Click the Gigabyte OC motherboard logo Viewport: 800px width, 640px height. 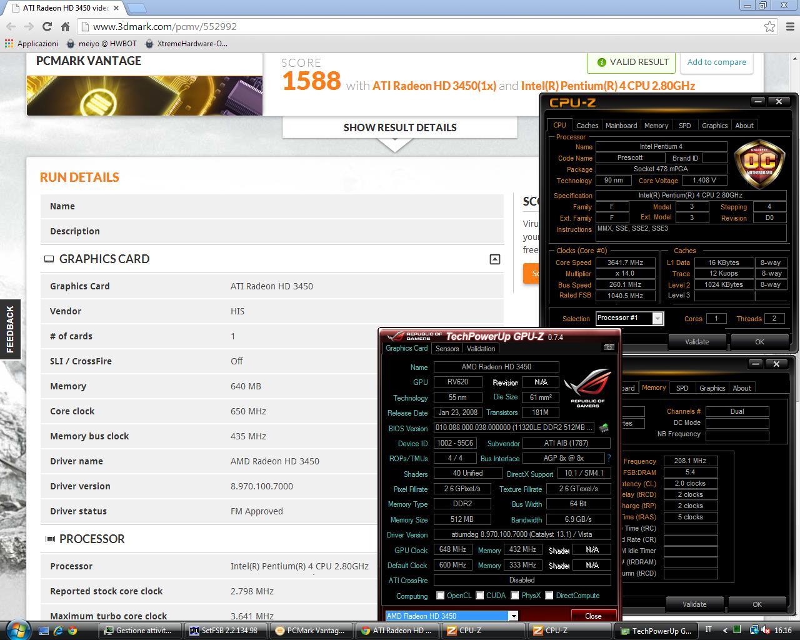pos(759,164)
